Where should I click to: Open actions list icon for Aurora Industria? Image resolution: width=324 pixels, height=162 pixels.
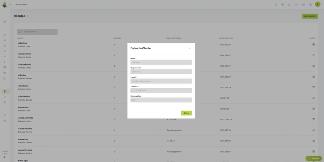click(313, 130)
